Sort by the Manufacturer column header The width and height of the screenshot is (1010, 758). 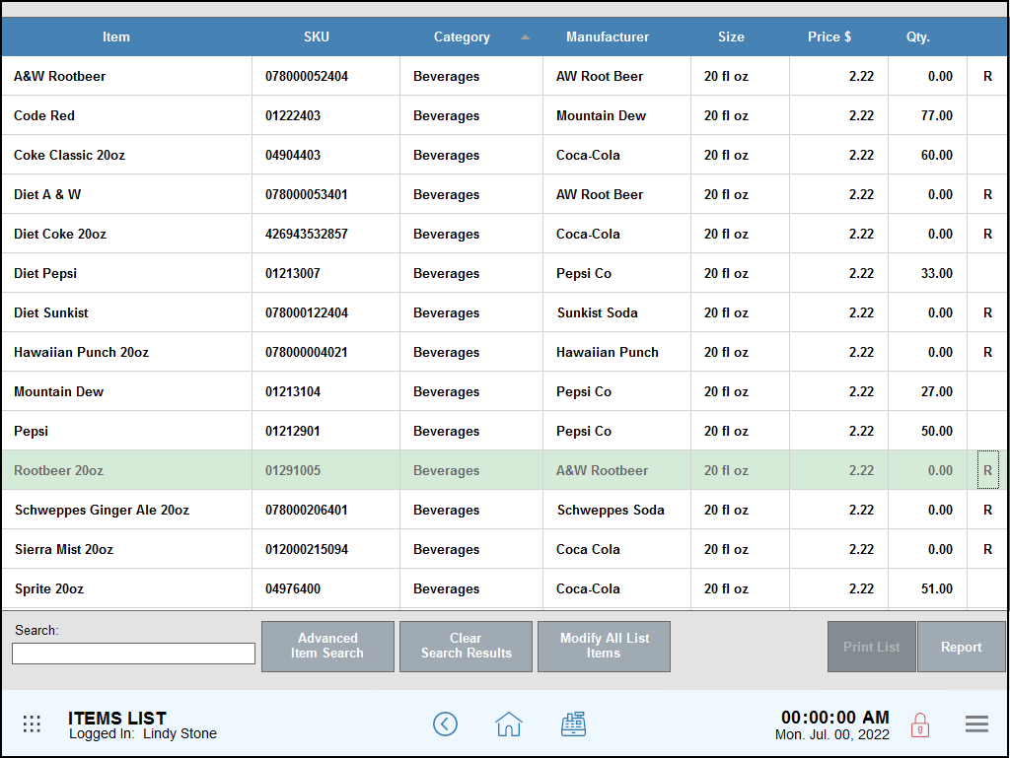pos(608,37)
